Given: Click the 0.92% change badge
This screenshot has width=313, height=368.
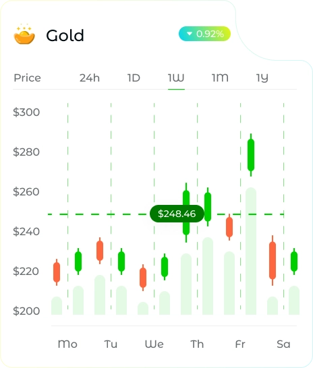Looking at the screenshot, I should click(x=204, y=34).
